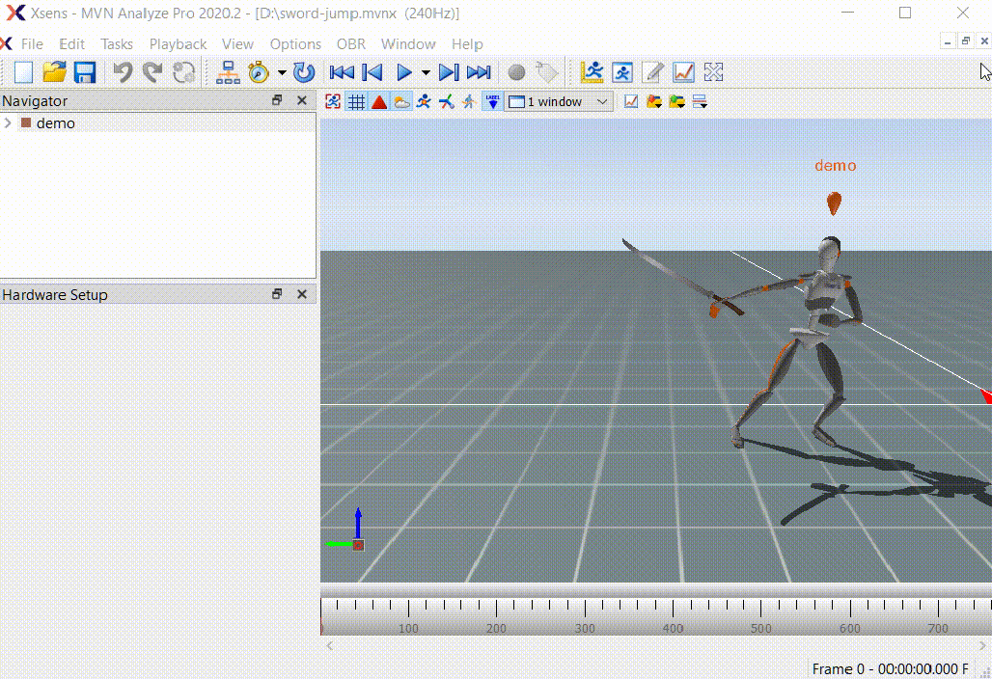Click the reprocess circular arrow icon
Image resolution: width=992 pixels, height=679 pixels.
[302, 72]
